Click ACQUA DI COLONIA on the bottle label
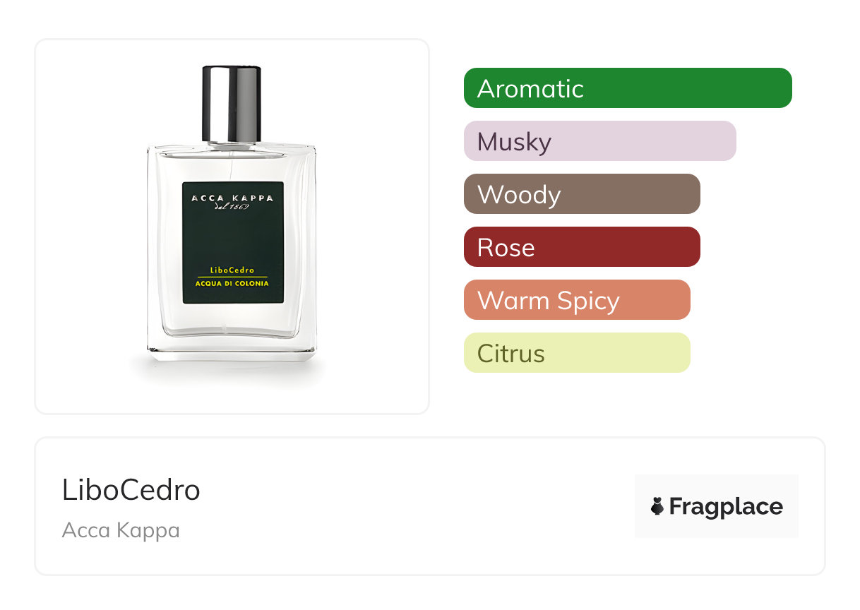Screen dimensions: 860x610 pos(232,284)
